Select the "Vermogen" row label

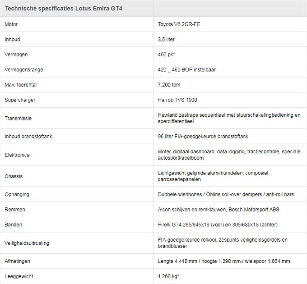pos(16,55)
